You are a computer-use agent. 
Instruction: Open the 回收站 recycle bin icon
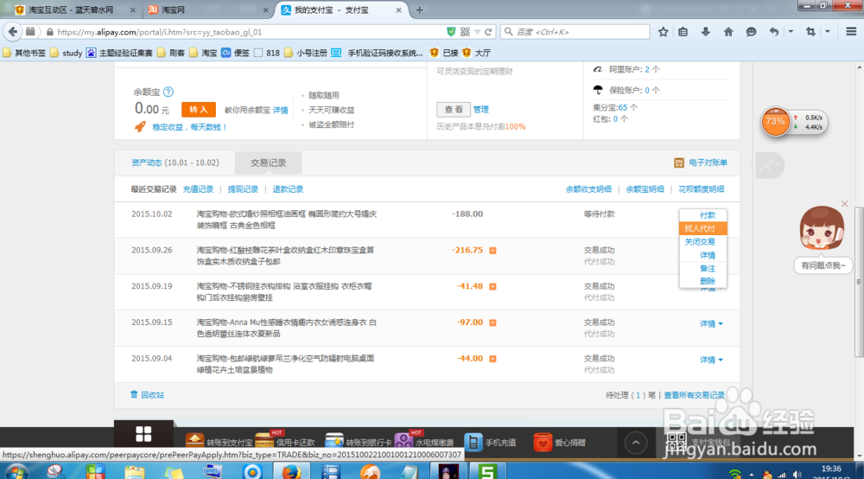tap(134, 394)
